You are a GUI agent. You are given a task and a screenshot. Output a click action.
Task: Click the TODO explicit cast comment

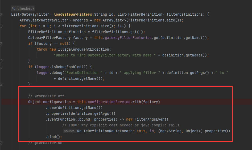pyautogui.click(x=121, y=125)
